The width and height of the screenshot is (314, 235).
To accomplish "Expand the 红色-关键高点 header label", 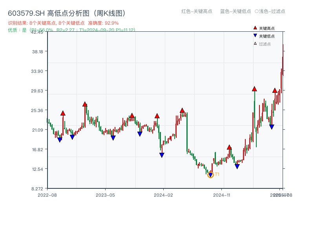I will point(196,11).
